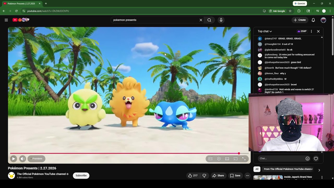The width and height of the screenshot is (334, 188).
Task: Switch to theater mode
Action: tap(227, 159)
